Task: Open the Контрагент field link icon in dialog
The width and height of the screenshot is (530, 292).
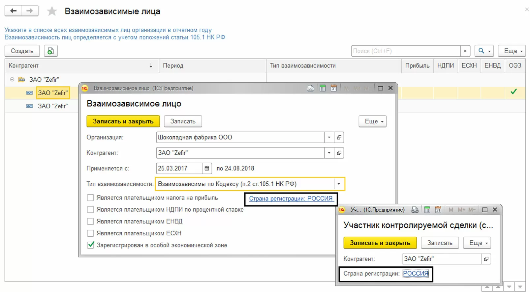Action: click(x=339, y=153)
